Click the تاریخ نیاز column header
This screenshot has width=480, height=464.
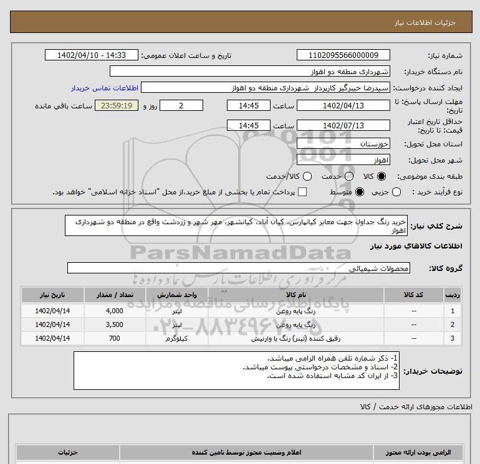[52, 295]
